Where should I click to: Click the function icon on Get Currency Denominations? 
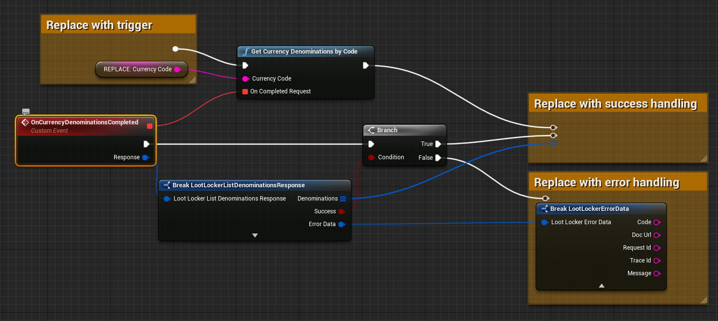click(245, 52)
